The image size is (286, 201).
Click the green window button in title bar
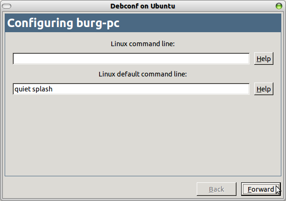tap(280, 6)
